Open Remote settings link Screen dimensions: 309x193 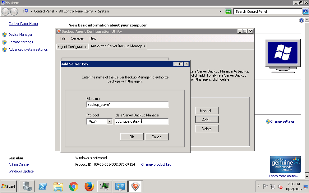tap(21, 42)
